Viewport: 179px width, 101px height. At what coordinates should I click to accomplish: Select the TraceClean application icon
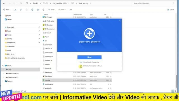(x=44, y=76)
